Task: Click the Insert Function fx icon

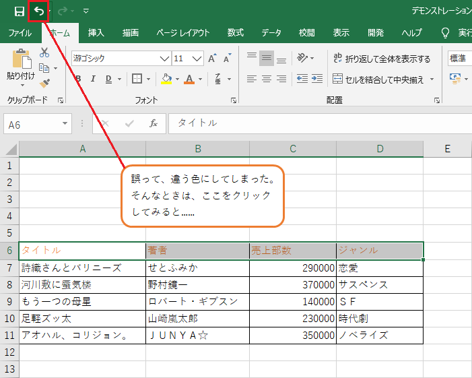Action: pyautogui.click(x=154, y=123)
